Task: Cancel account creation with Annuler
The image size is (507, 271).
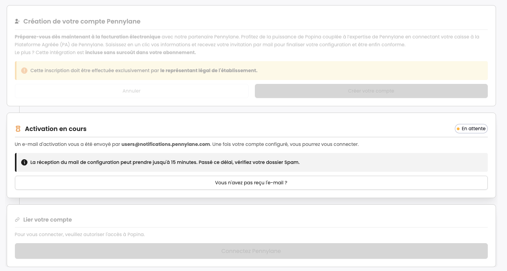Action: [x=132, y=91]
